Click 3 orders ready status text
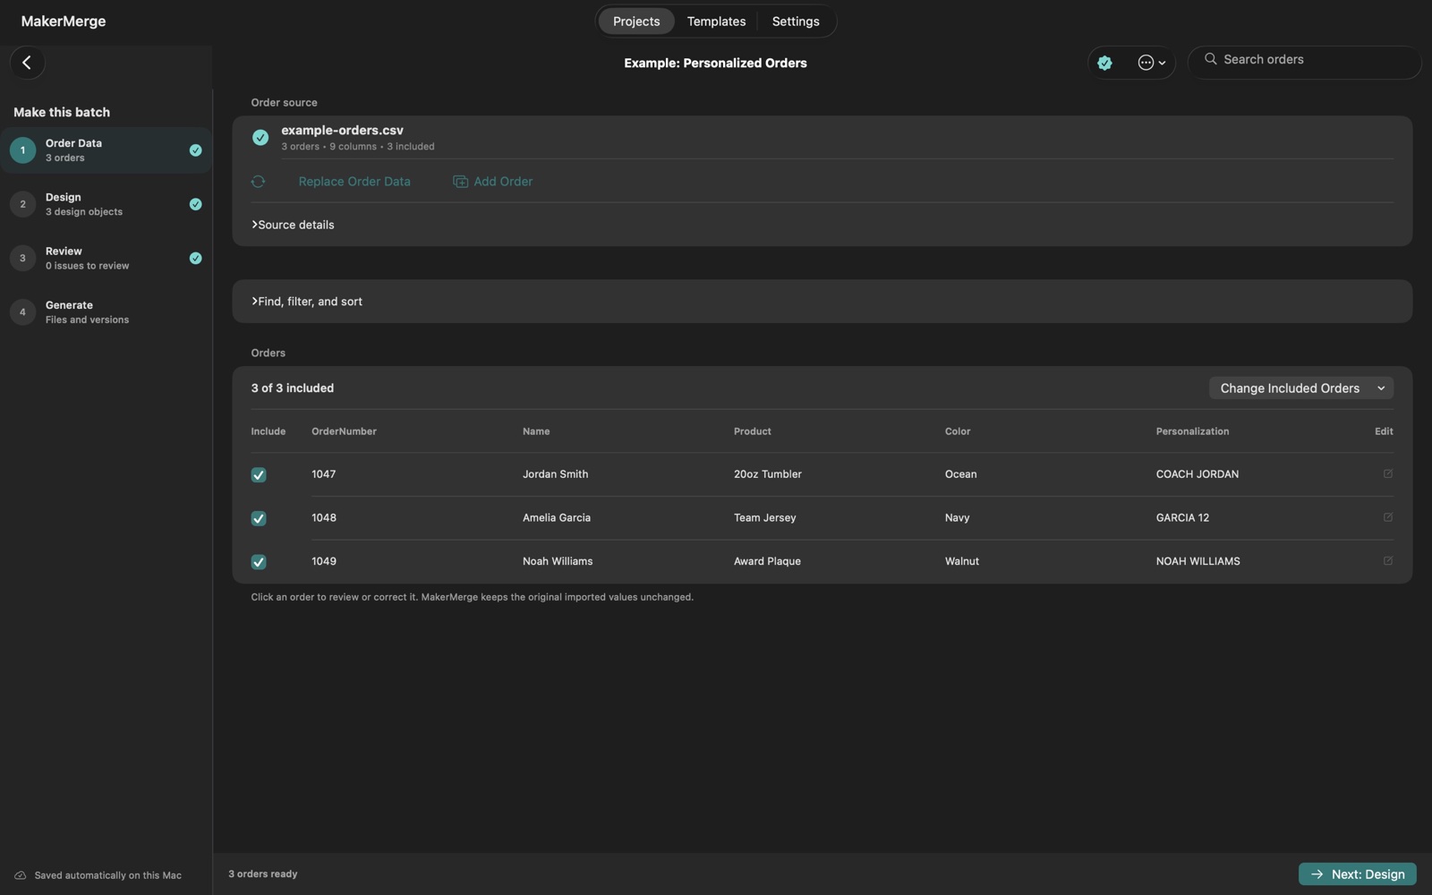 pos(262,874)
